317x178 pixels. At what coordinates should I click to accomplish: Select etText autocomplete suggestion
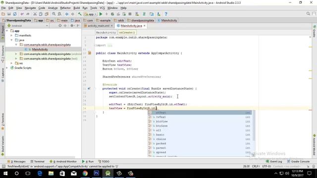pyautogui.click(x=200, y=113)
